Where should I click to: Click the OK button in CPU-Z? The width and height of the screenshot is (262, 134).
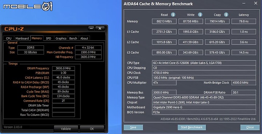(x=92, y=129)
